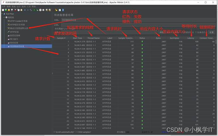Open the 查找 menu
The height and width of the screenshot is (136, 218).
coord(14,7)
